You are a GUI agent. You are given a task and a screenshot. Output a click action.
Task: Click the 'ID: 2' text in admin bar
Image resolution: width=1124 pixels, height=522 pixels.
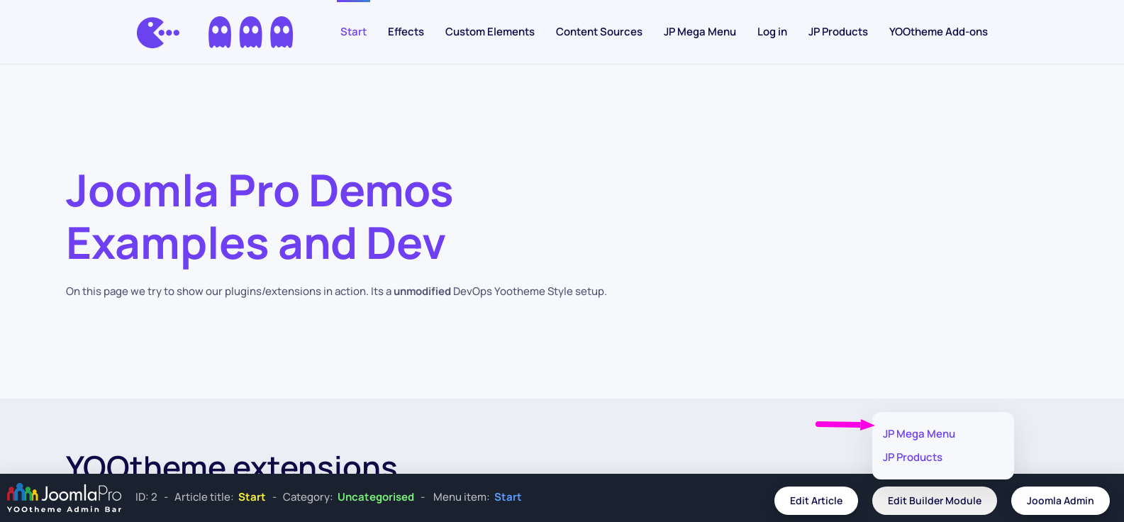[x=146, y=497]
